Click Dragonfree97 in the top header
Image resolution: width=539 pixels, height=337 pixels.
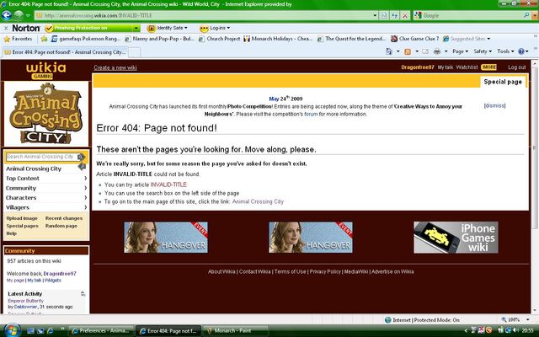coord(418,67)
